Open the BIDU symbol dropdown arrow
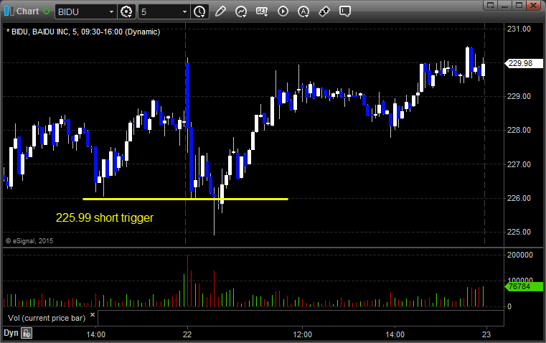The image size is (546, 343). 111,11
